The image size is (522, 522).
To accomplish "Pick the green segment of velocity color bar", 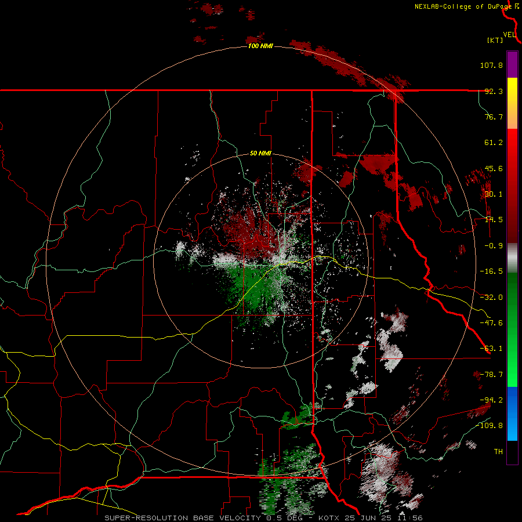I will click(x=512, y=329).
